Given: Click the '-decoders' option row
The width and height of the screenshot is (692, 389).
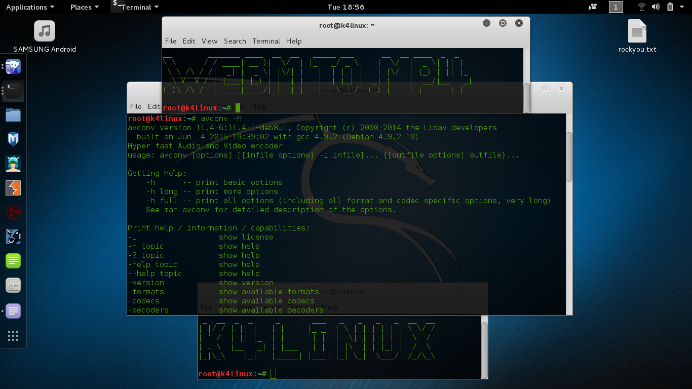Looking at the screenshot, I should pyautogui.click(x=225, y=310).
